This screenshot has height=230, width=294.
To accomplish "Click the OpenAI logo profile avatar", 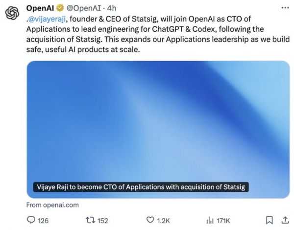I will coord(13,14).
